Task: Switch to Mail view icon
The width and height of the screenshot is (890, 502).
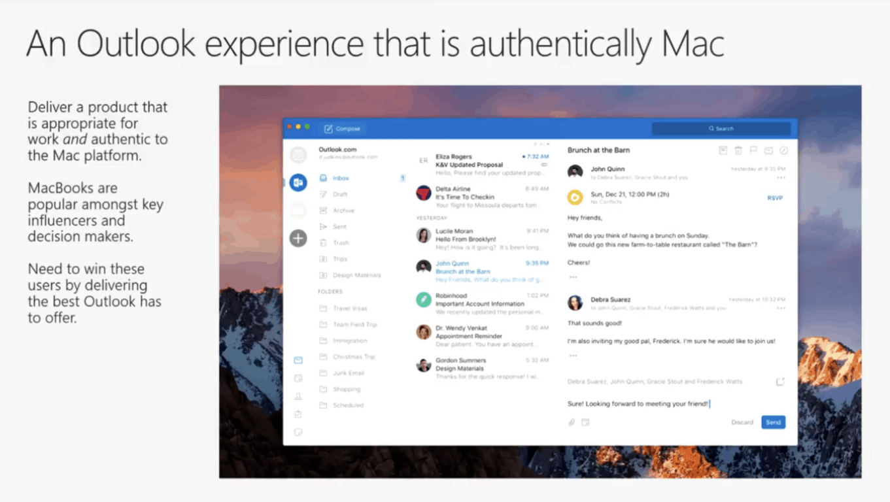Action: click(298, 360)
